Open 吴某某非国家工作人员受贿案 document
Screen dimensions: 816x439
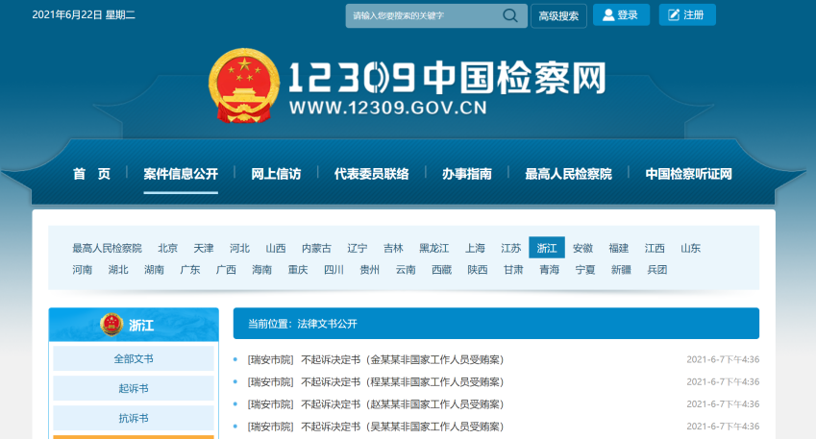click(x=375, y=427)
